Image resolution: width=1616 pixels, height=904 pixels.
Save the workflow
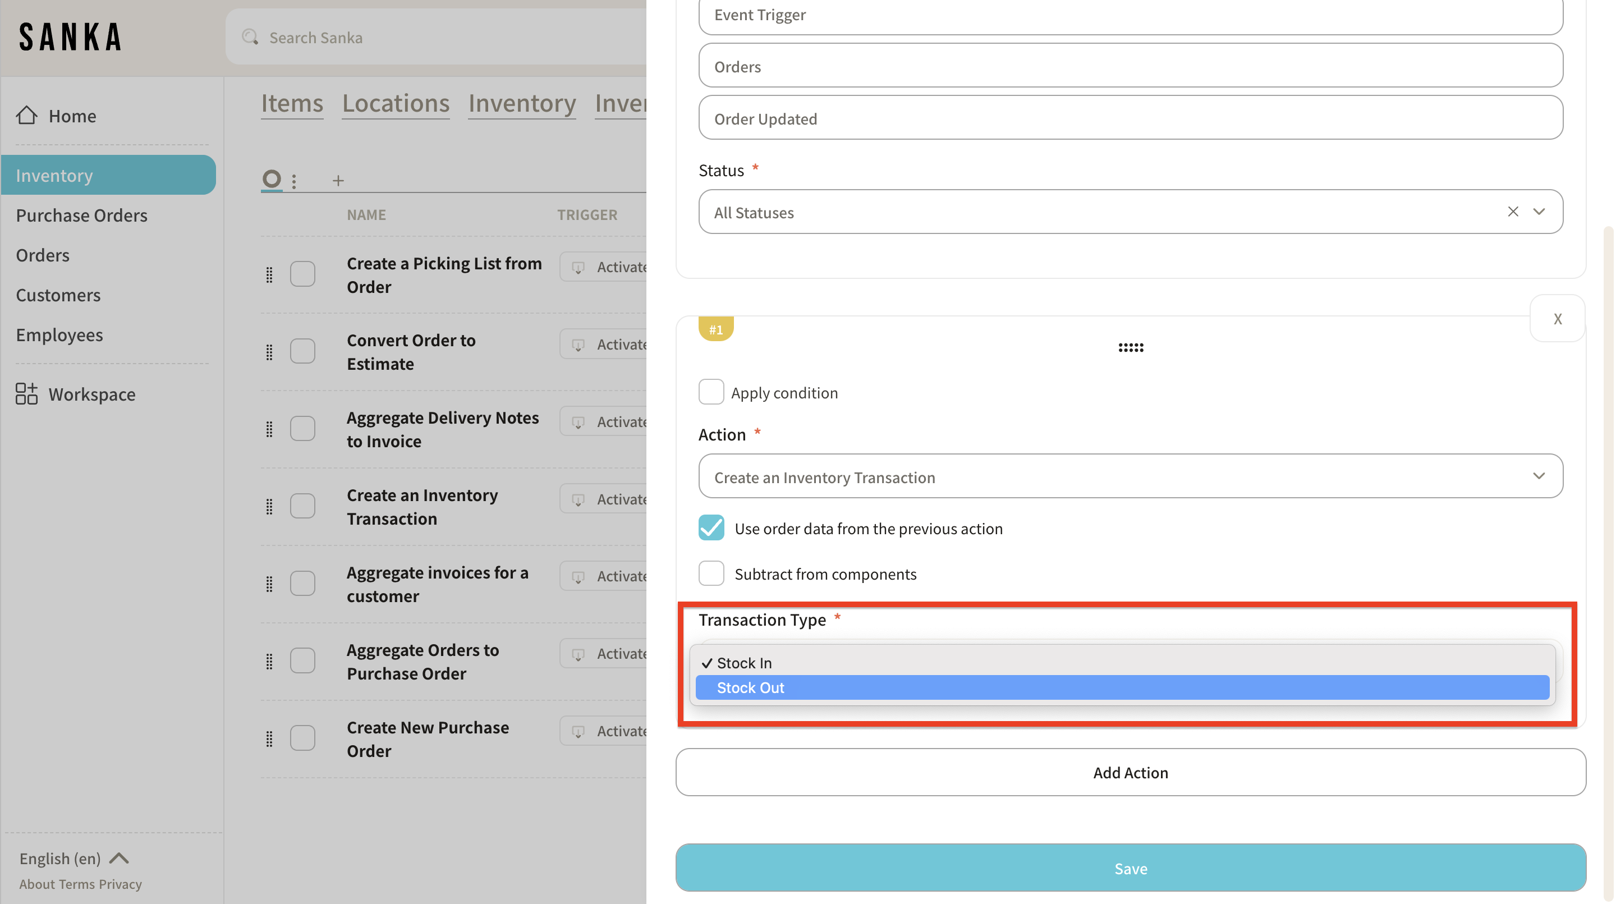point(1130,868)
